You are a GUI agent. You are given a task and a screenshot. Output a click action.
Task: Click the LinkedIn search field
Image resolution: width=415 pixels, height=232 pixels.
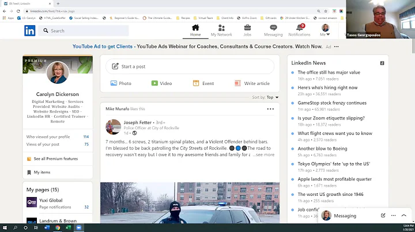[x=84, y=31]
